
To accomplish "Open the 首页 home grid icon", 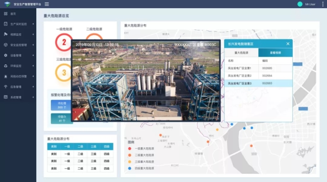I will tap(6, 14).
